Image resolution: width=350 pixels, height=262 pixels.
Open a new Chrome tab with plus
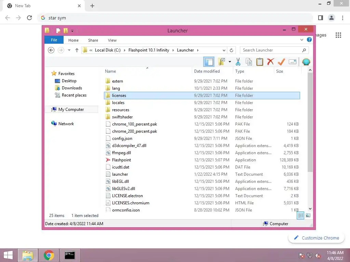point(92,6)
